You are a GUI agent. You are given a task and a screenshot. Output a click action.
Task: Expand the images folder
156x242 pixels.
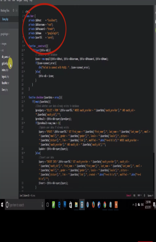[4, 44]
